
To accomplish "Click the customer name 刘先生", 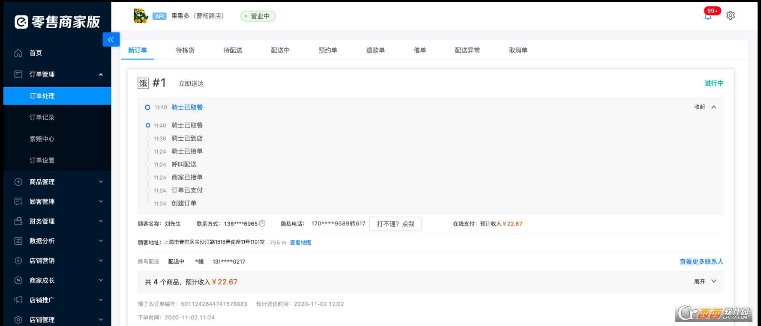I will pos(173,224).
